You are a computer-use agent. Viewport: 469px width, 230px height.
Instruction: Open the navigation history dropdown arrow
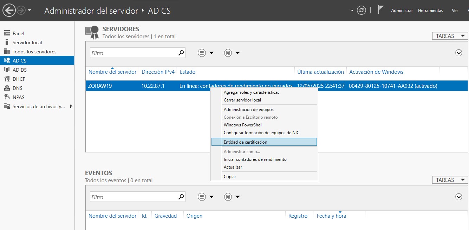click(30, 11)
